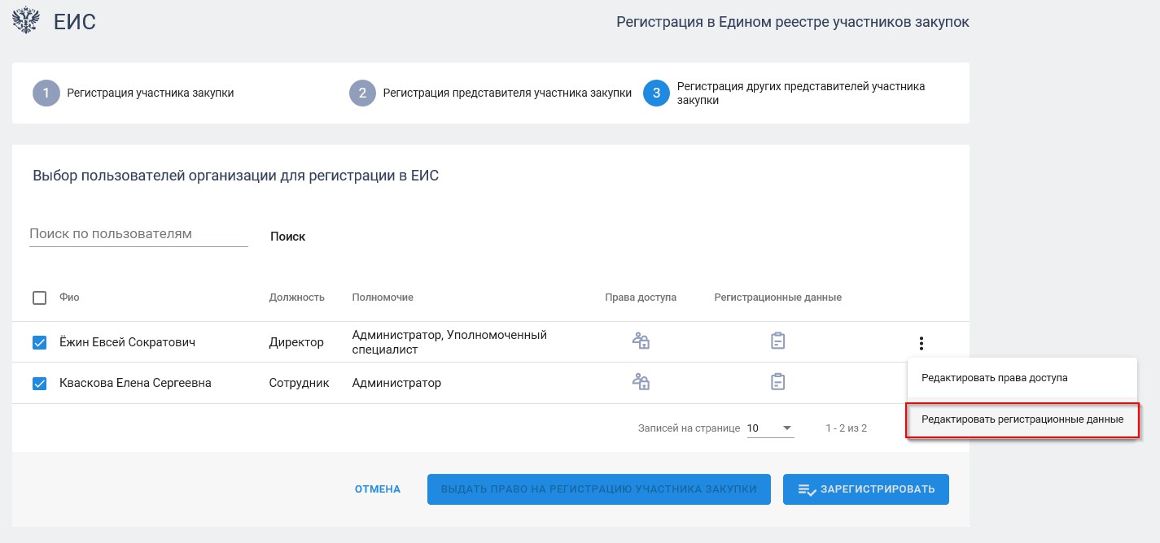Go to step 3 'Регистрация других представителей'
1160x543 pixels.
tap(785, 93)
